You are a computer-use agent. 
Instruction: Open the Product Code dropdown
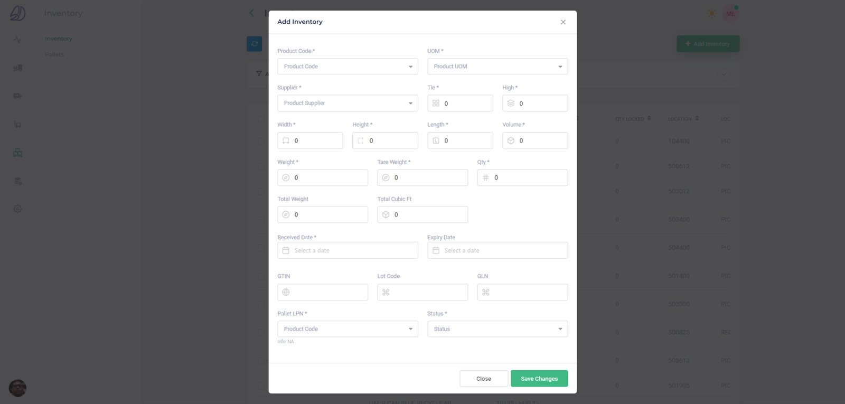click(348, 67)
